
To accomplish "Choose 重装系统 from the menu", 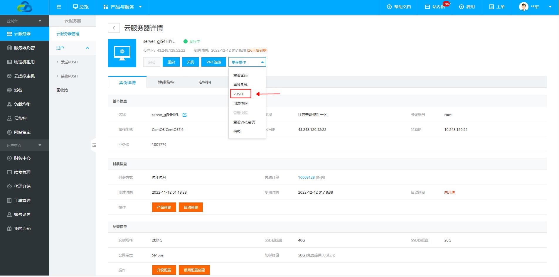I will 240,85.
